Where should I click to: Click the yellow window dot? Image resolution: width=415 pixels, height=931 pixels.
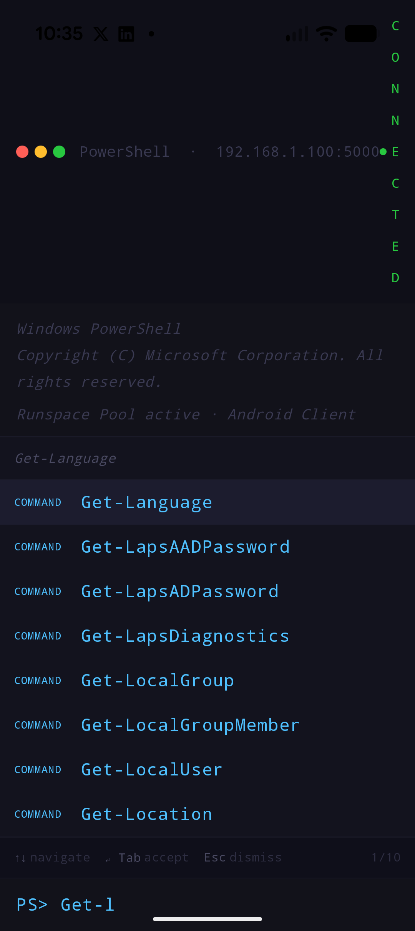coord(41,152)
